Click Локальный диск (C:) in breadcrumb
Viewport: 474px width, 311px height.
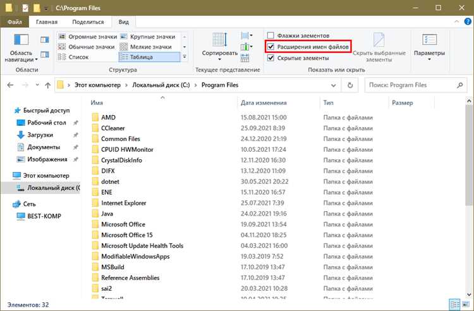pos(161,85)
